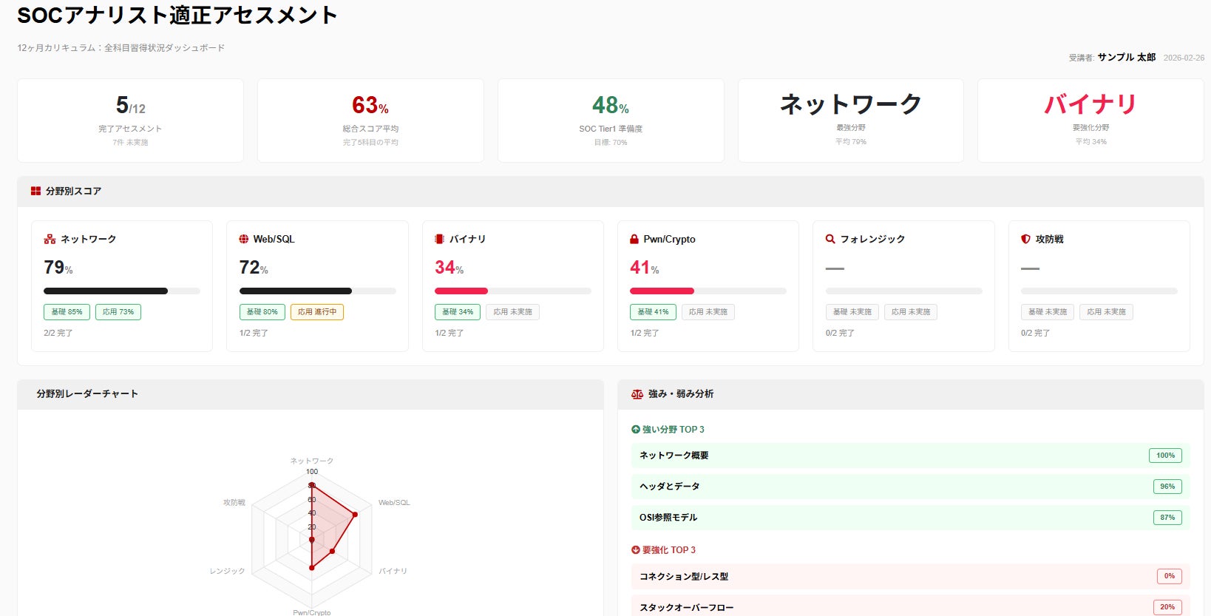This screenshot has height=616, width=1211.
Task: Select the ネットワーク概要 row
Action: pos(910,456)
